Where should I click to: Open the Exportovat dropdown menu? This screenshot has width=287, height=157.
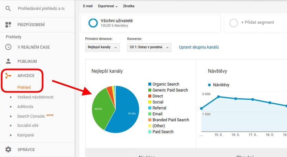click(108, 6)
